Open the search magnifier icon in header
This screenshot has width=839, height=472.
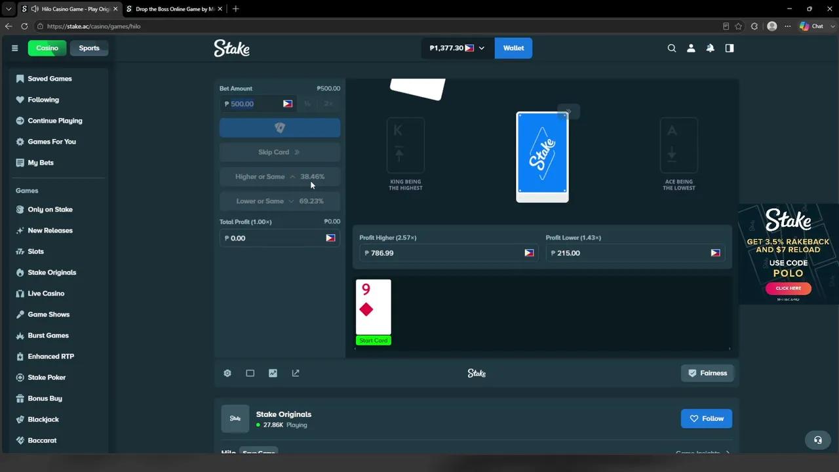pos(671,48)
